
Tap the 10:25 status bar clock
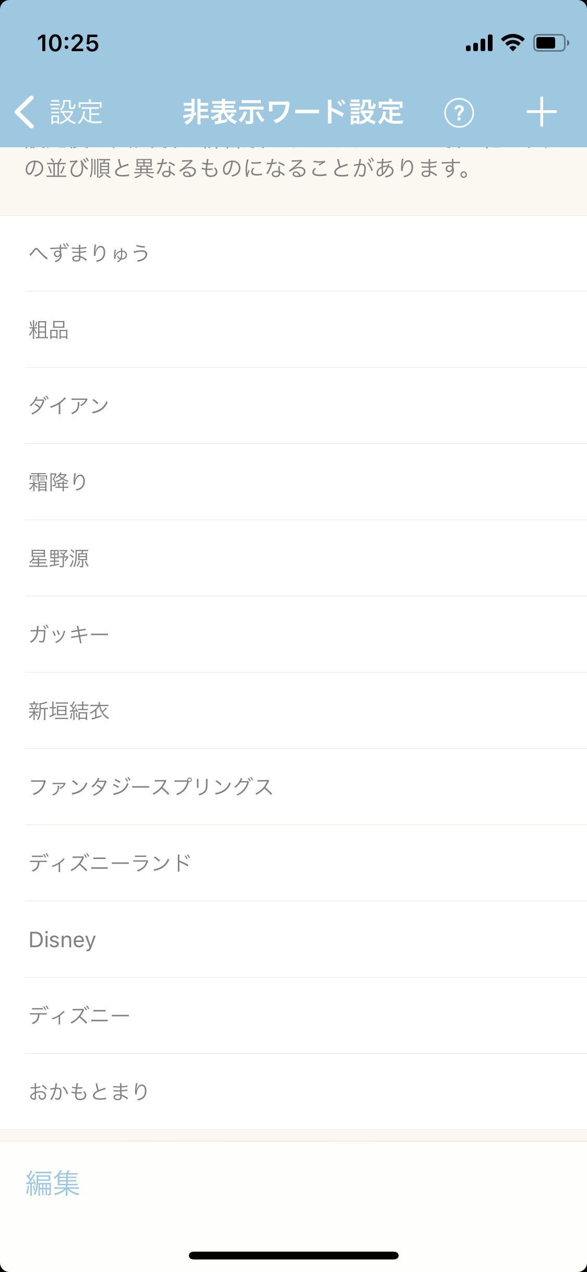[x=68, y=43]
